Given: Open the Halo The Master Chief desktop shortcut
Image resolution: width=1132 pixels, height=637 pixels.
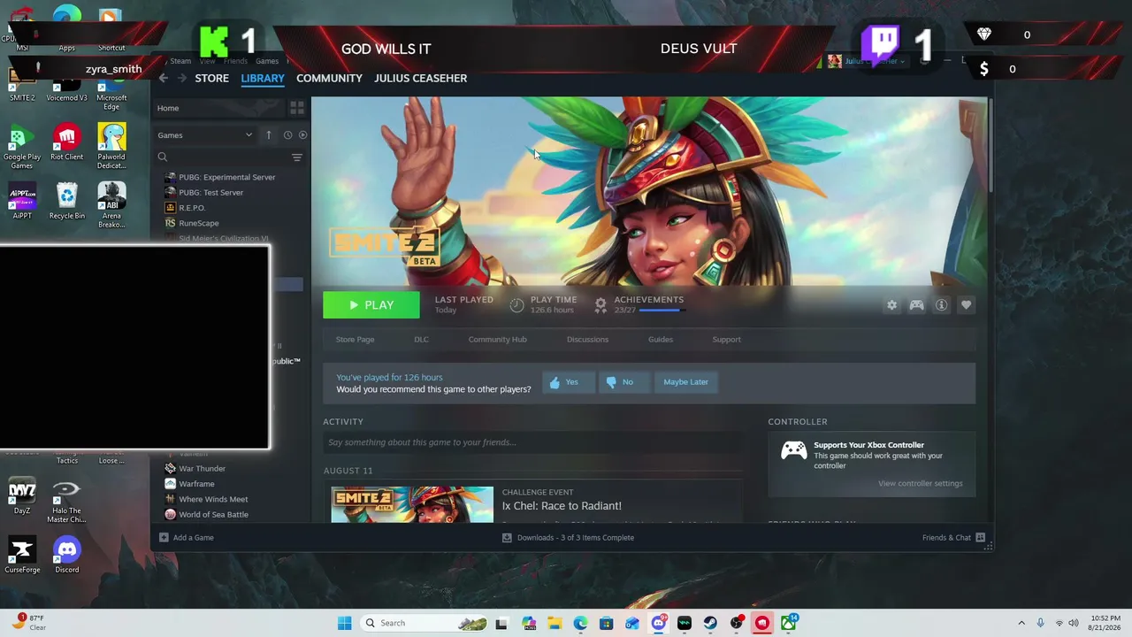Looking at the screenshot, I should pyautogui.click(x=66, y=501).
